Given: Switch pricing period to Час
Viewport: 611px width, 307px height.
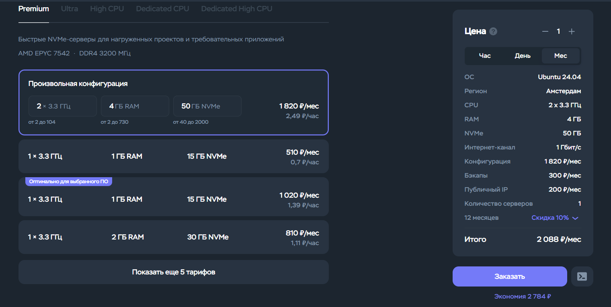Looking at the screenshot, I should (485, 56).
